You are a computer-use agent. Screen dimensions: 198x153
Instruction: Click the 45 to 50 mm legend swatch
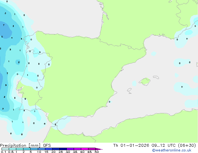(92, 149)
